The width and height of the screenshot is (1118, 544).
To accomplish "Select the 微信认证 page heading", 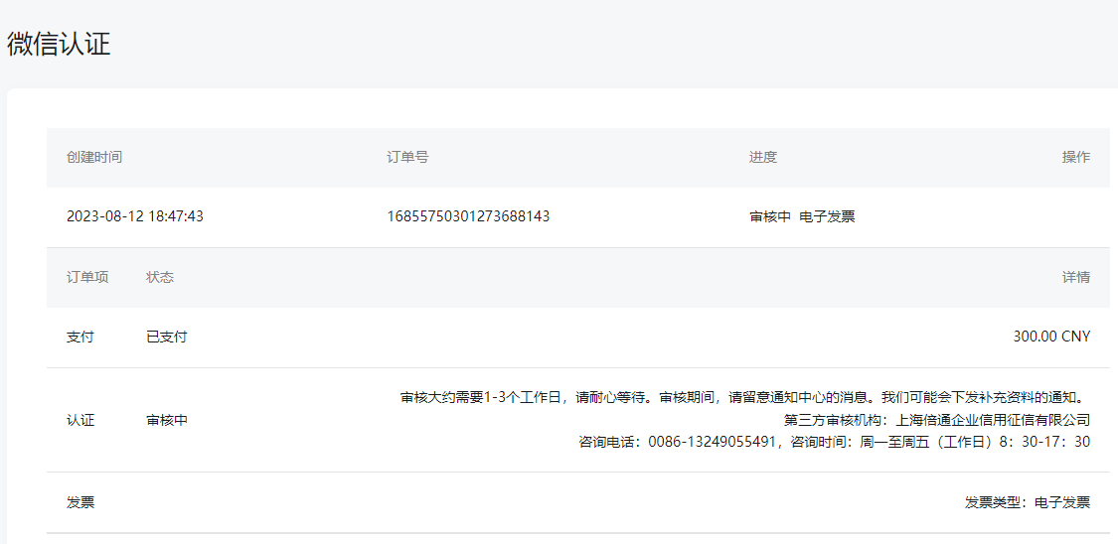I will pos(59,44).
